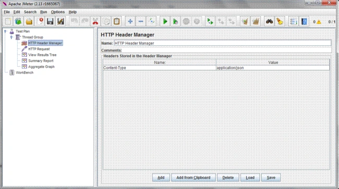
Task: Start the test with green play icon
Action: (x=165, y=21)
